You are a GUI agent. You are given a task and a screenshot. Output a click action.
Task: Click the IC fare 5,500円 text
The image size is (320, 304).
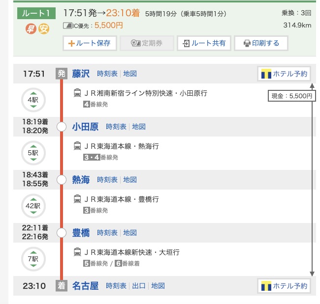[109, 26]
